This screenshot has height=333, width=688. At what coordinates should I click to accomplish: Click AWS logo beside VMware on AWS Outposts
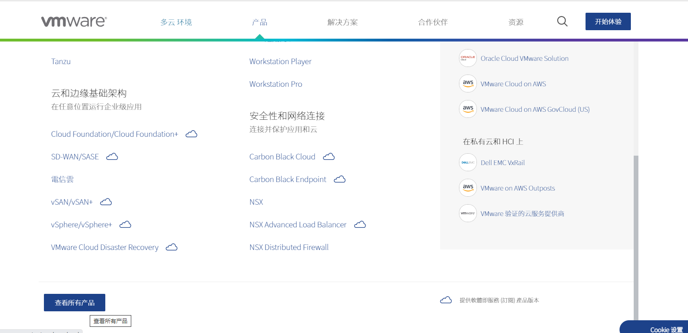[x=468, y=188]
